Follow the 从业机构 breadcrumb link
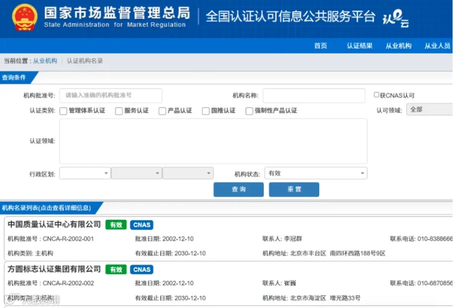This screenshot has height=308, width=456. click(x=45, y=61)
